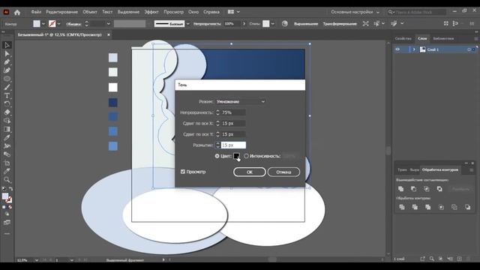Choose the Ellipse shape tool
Screen dimensions: 480x270
(x=7, y=79)
